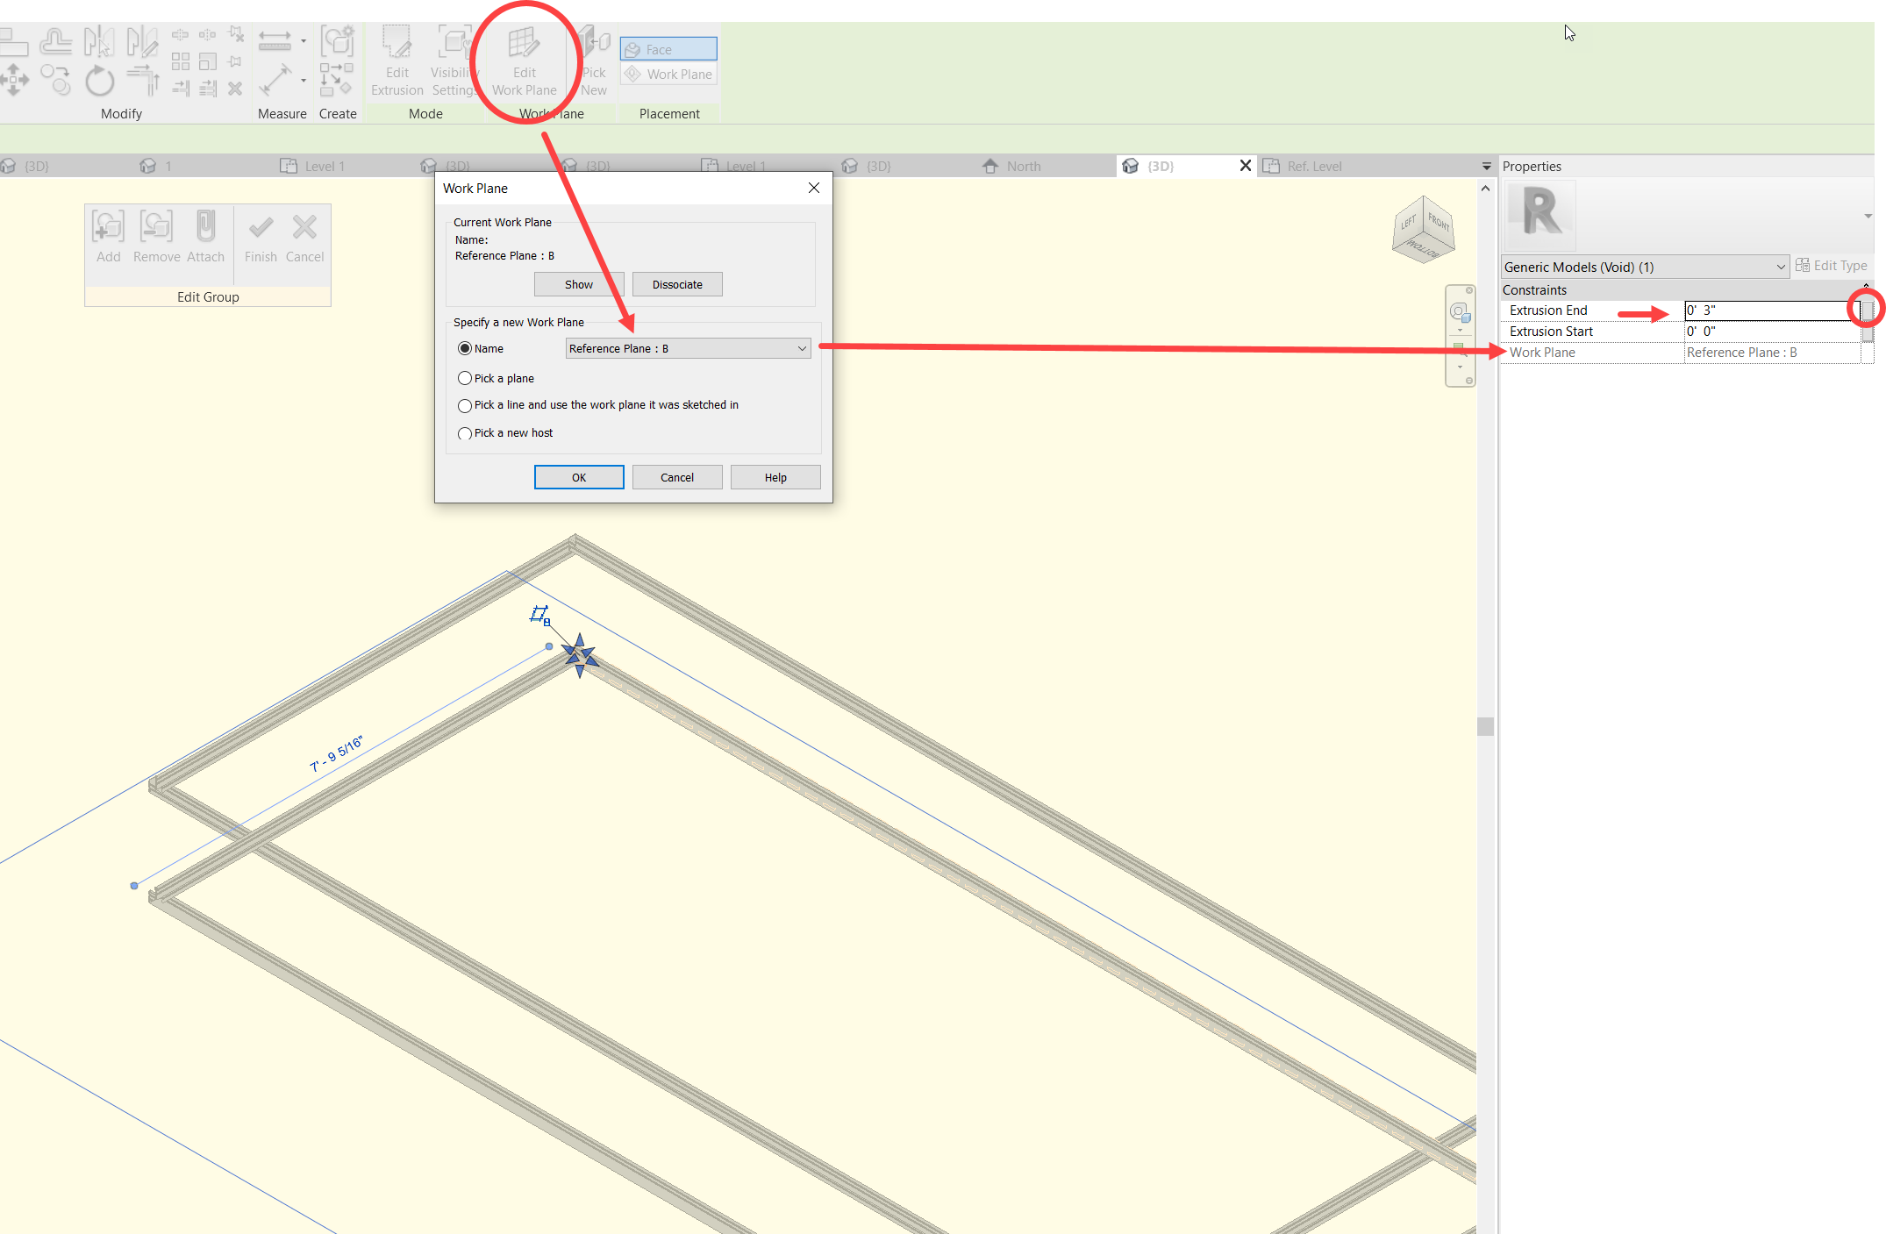This screenshot has width=1886, height=1234.
Task: Select the Pick a new host option
Action: pyautogui.click(x=465, y=432)
